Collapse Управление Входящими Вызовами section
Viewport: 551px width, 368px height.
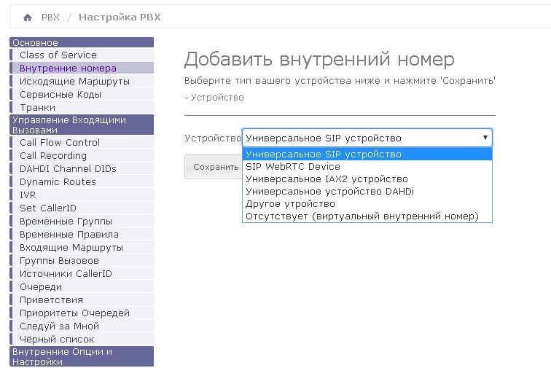coord(82,125)
